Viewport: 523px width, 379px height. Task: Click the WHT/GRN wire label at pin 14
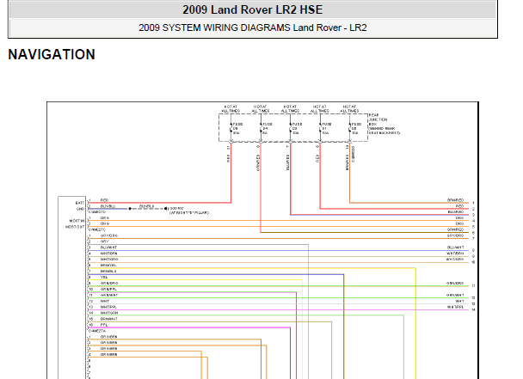click(x=109, y=313)
